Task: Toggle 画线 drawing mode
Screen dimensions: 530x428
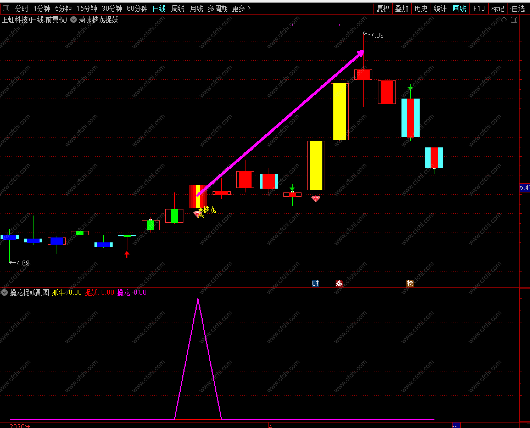Action: tap(459, 9)
